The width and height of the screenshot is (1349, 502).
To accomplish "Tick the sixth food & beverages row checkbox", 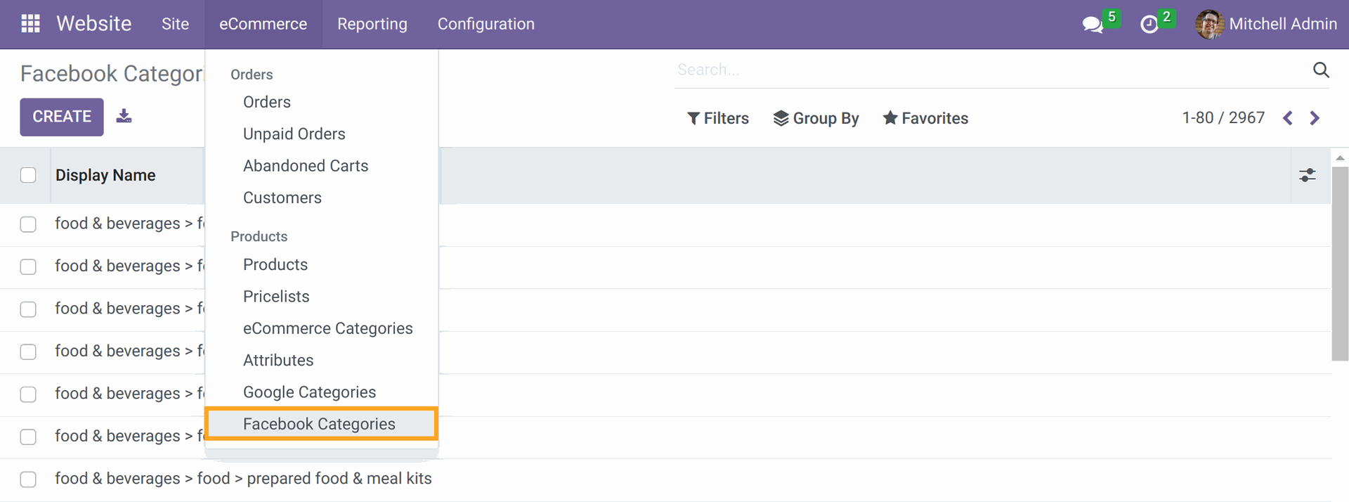I will [28, 437].
